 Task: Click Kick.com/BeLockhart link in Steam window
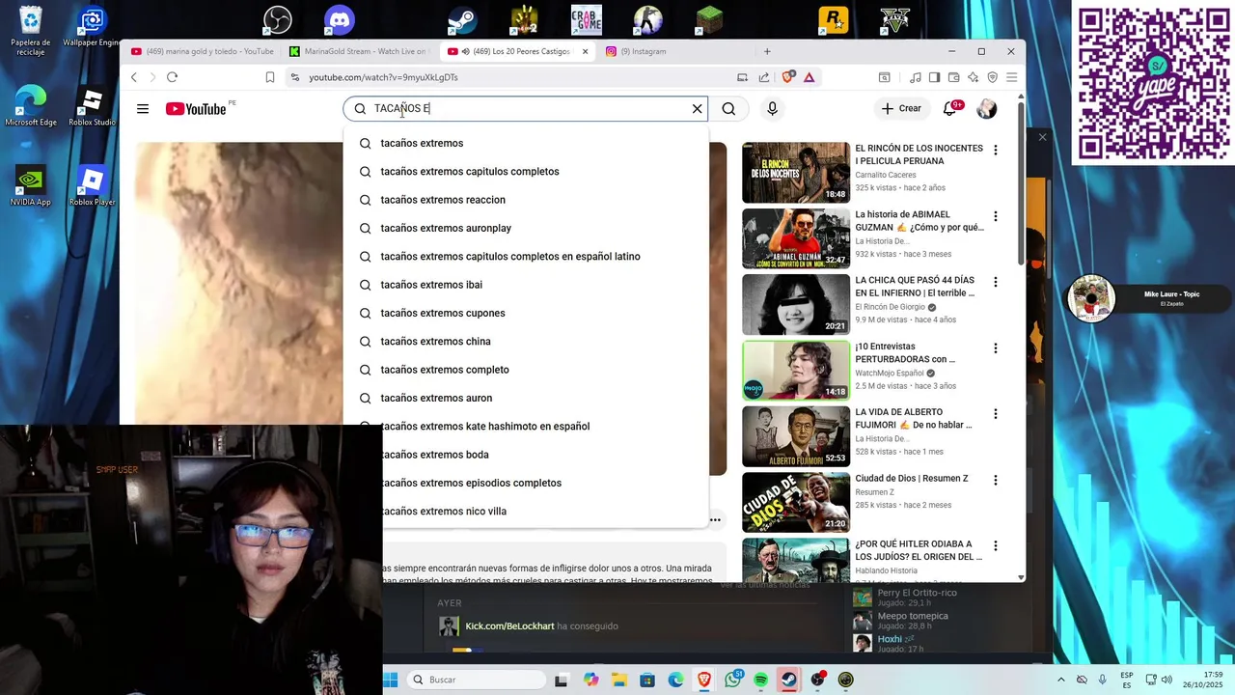pyautogui.click(x=509, y=625)
